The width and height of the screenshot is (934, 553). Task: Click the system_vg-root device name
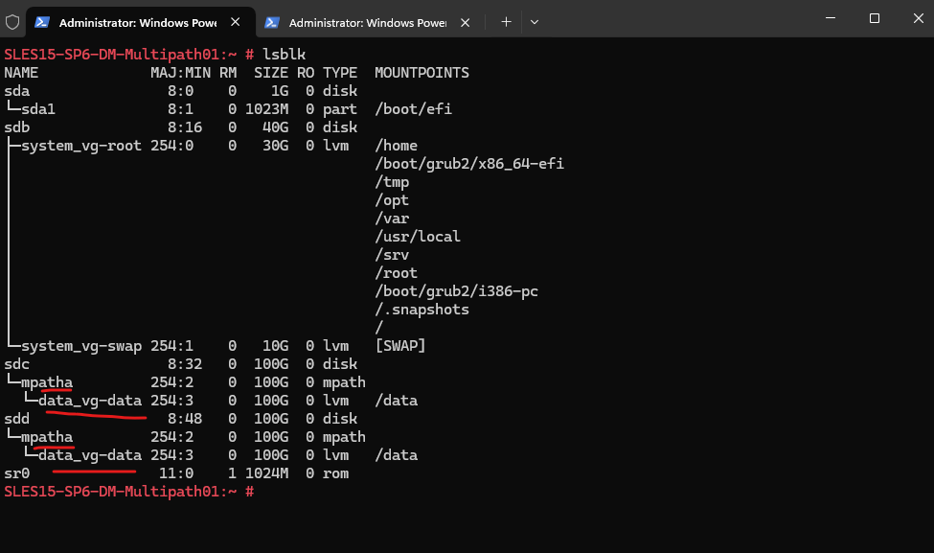(80, 146)
